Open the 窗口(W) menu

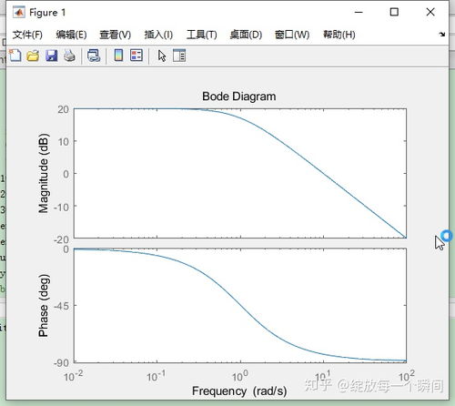pyautogui.click(x=292, y=35)
